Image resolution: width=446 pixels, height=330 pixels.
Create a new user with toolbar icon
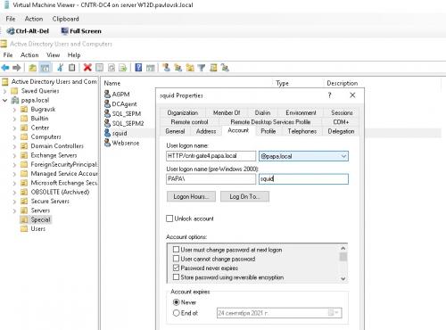[x=166, y=68]
